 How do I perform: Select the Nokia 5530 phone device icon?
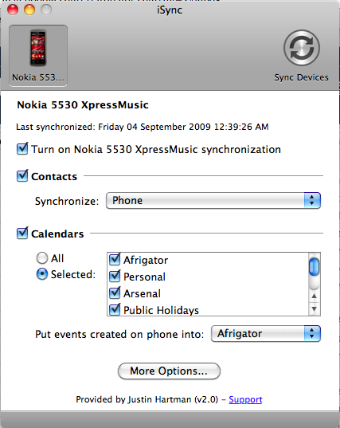tap(38, 56)
